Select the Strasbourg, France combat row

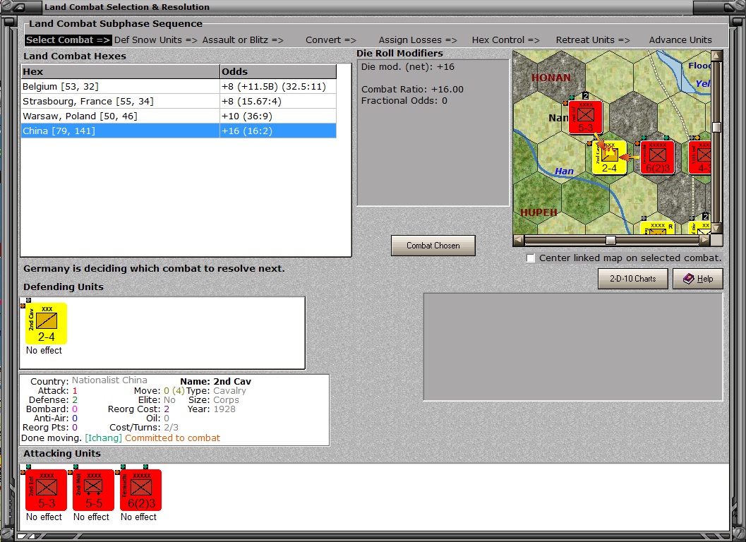[179, 102]
